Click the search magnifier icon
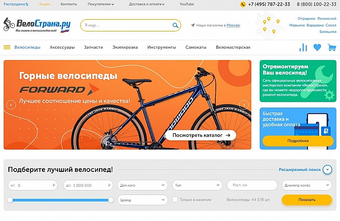The width and height of the screenshot is (340, 221). [x=175, y=25]
